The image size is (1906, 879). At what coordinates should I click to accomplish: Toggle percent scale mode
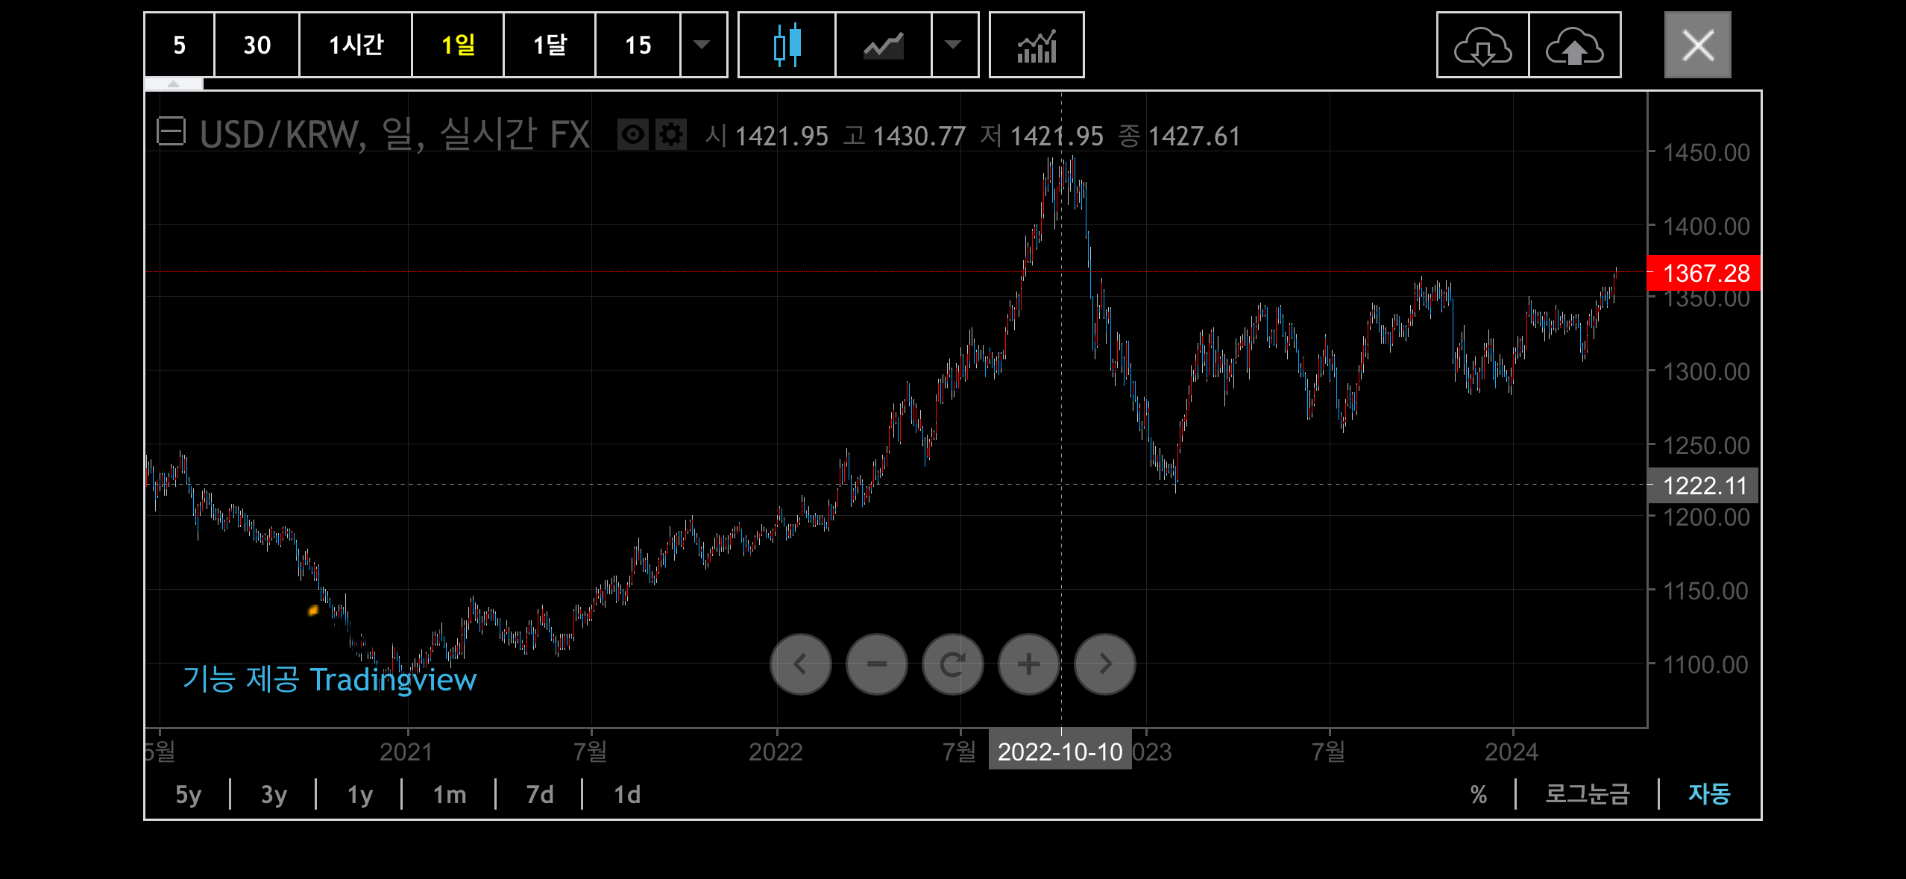pyautogui.click(x=1478, y=794)
